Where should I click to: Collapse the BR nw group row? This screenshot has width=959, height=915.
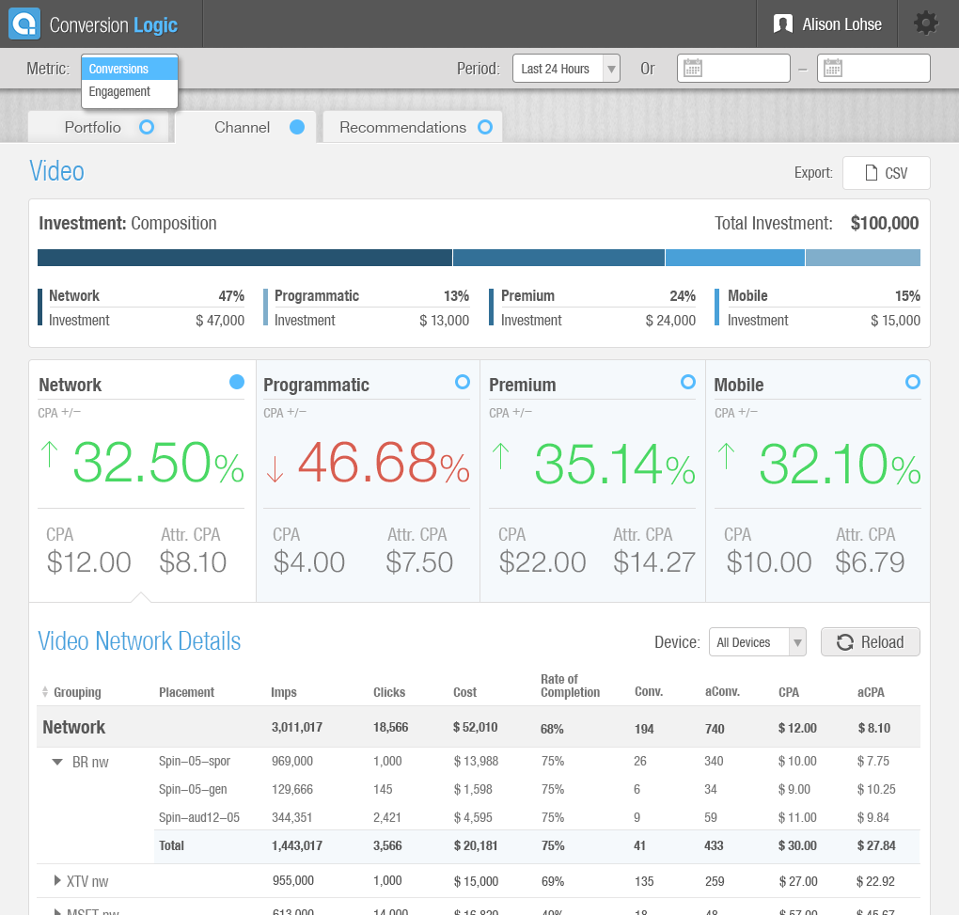click(57, 762)
